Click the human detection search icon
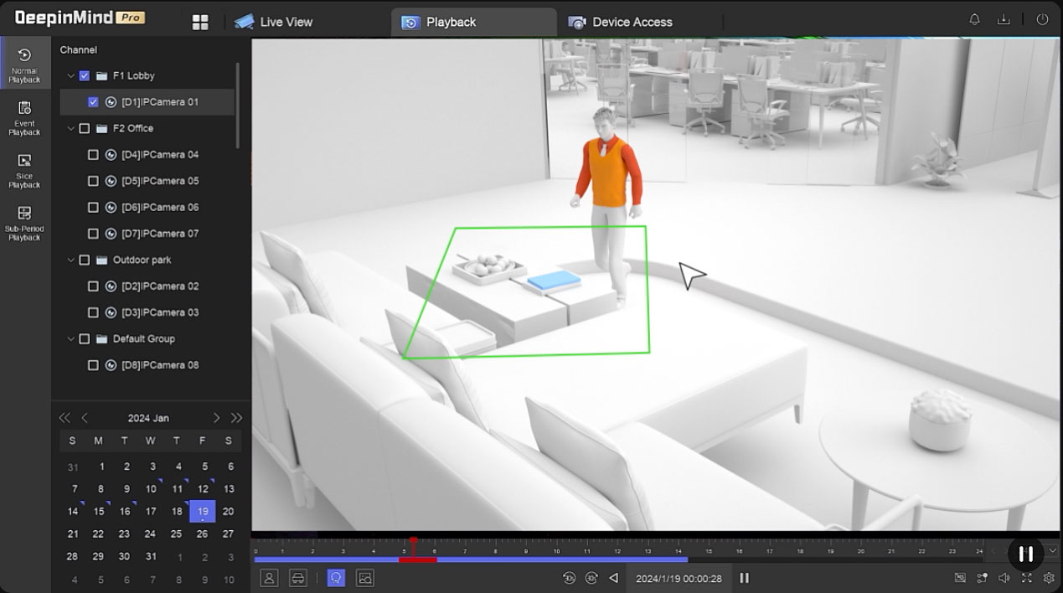1063x593 pixels. [269, 578]
